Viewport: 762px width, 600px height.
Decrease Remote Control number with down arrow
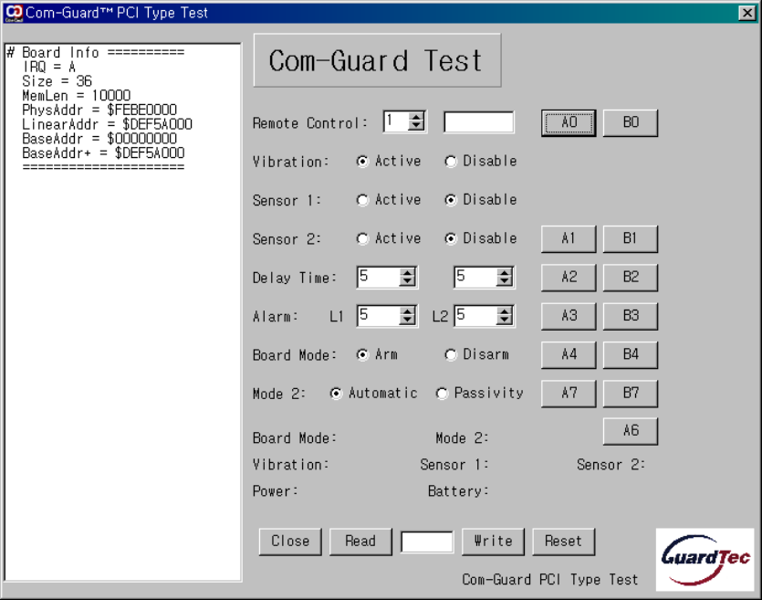point(416,126)
